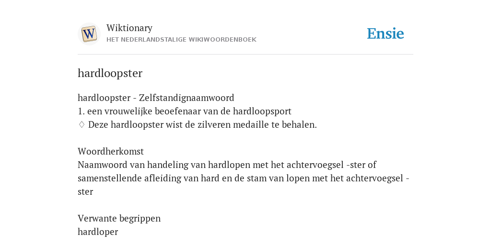Click the Wiktionary logo icon
This screenshot has height=245, width=491.
pos(89,34)
